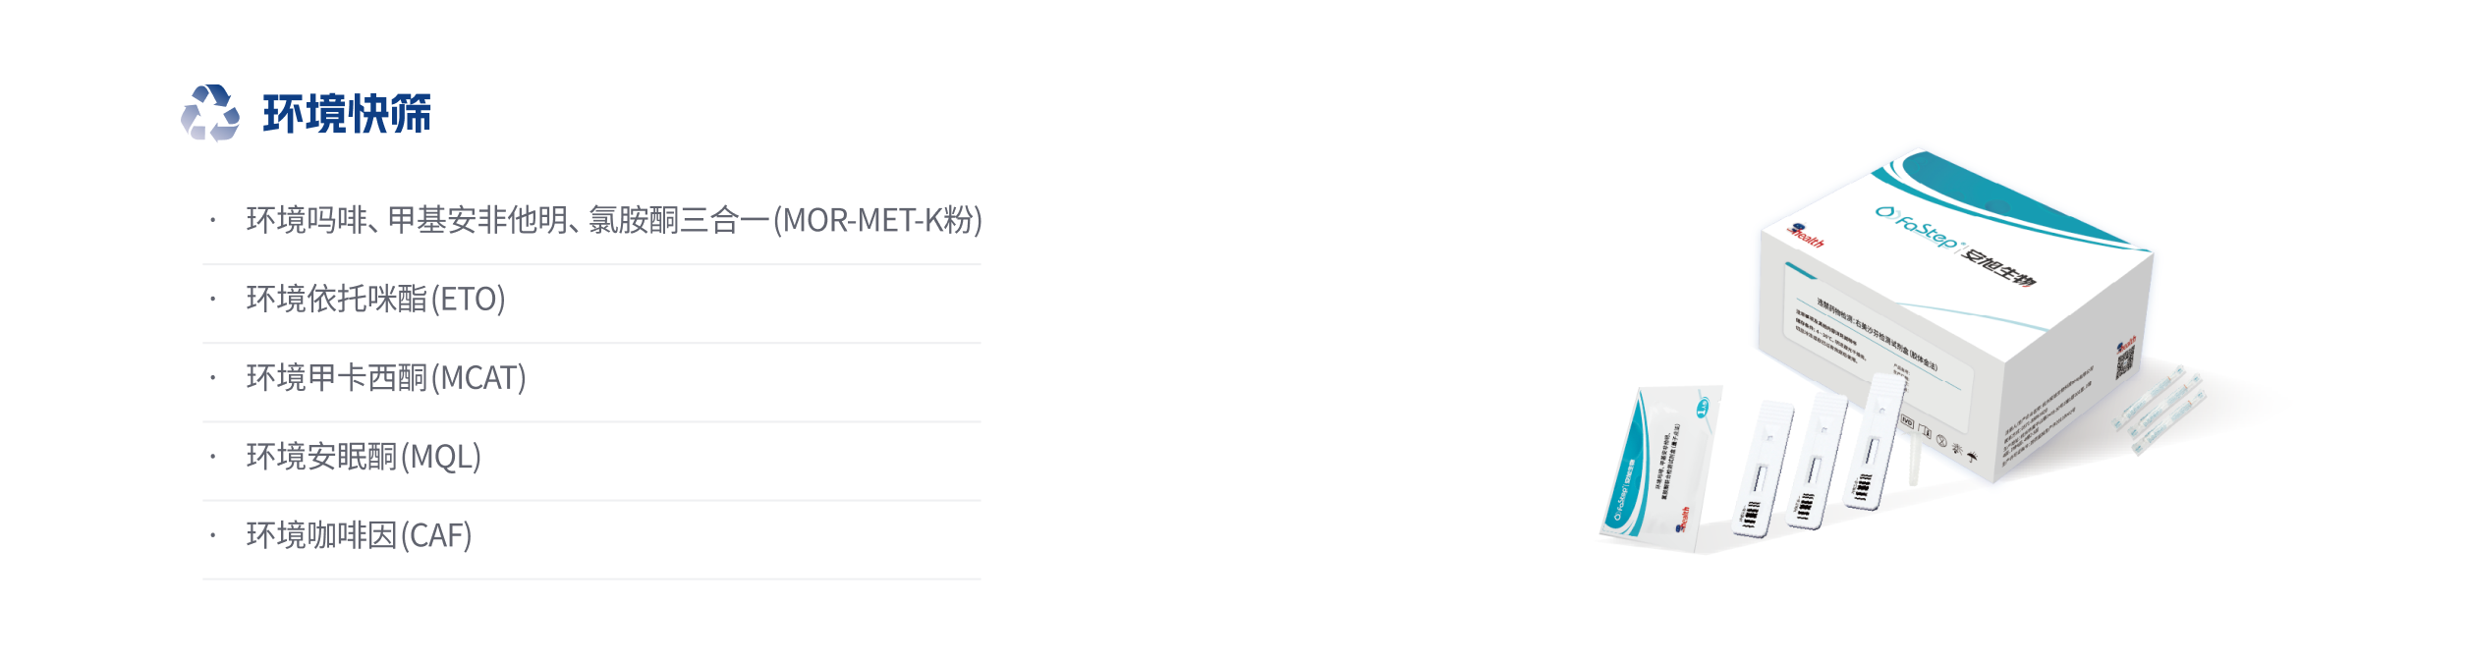Screen dimensions: 2468x662
Task: Click the leftmost white test cassette
Action: coord(1763,469)
